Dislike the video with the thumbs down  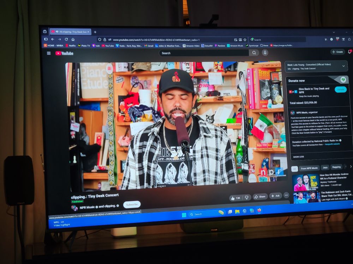246,197
